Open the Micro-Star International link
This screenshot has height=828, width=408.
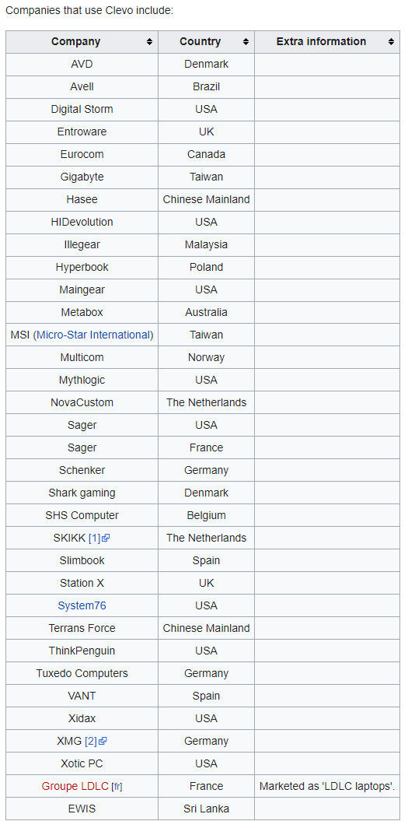pos(94,335)
